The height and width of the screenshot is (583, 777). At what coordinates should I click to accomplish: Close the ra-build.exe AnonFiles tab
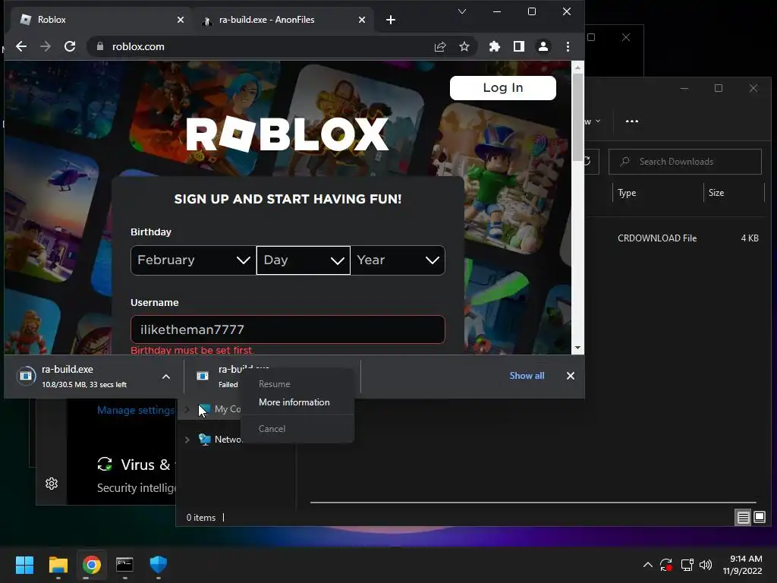(x=362, y=20)
